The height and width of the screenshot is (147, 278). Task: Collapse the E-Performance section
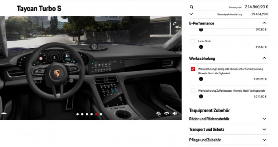point(264,23)
